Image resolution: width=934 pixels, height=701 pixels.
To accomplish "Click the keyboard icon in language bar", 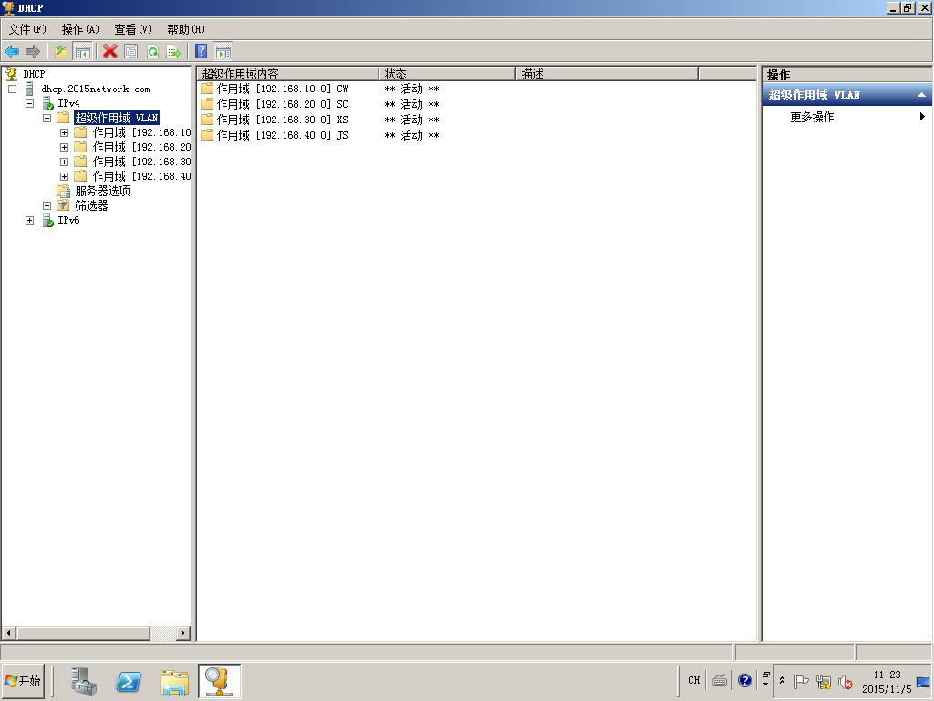I will click(720, 680).
